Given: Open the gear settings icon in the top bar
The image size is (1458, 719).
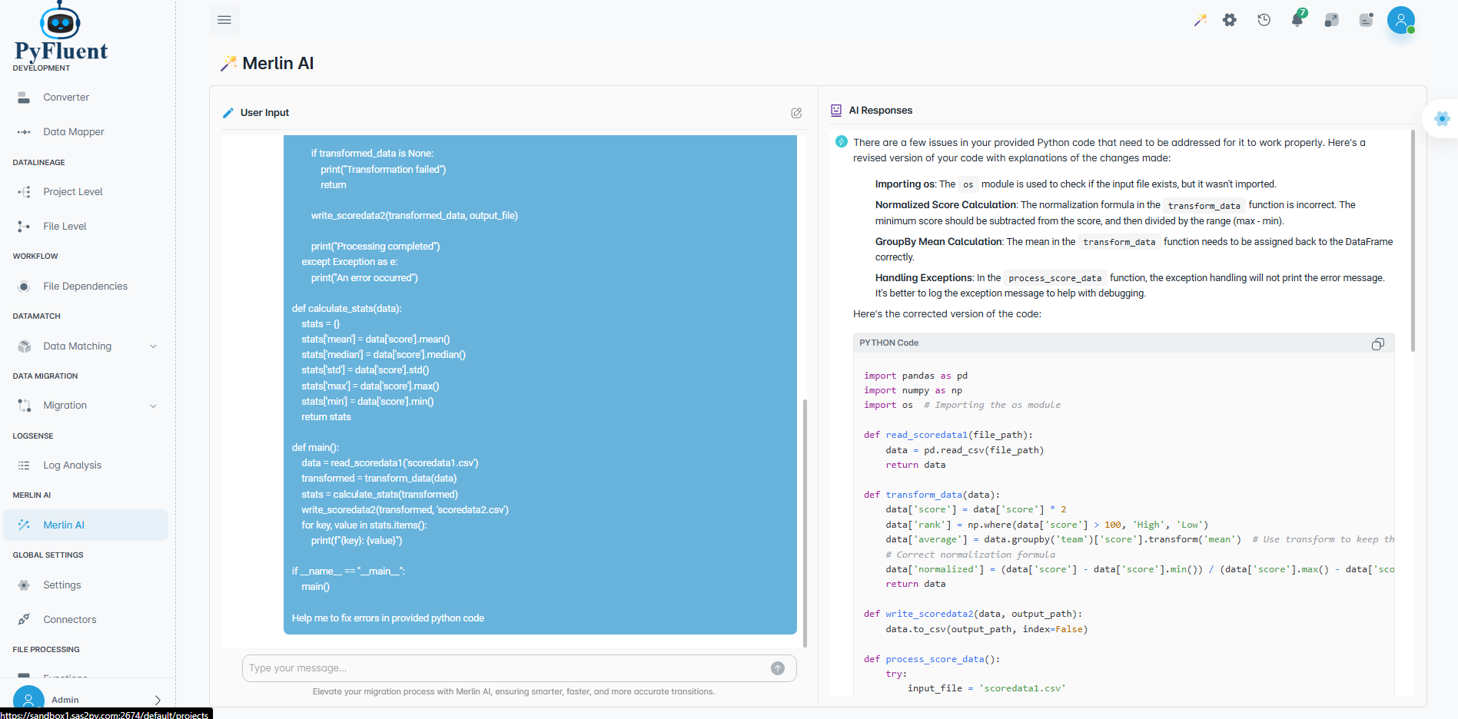Looking at the screenshot, I should point(1230,20).
